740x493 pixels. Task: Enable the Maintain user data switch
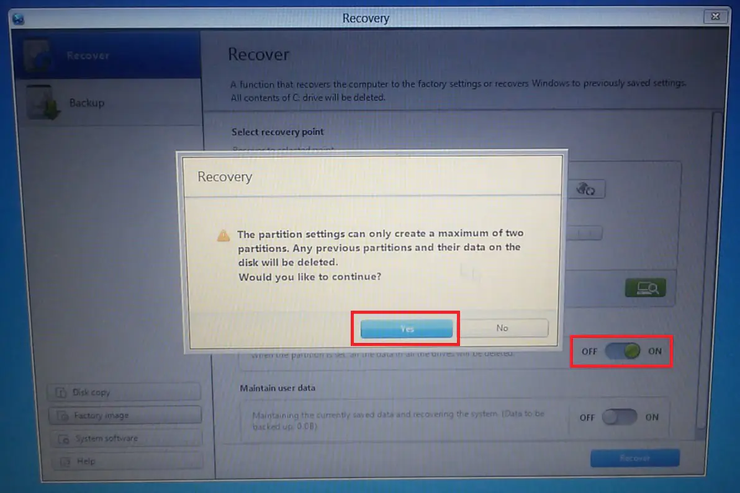tap(620, 417)
